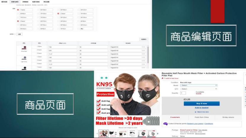Screen dimensions: 246x138
Task: Click the Quantity input field
Action: (x=183, y=93)
